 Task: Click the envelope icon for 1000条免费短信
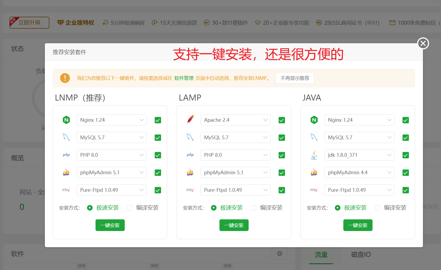392,23
